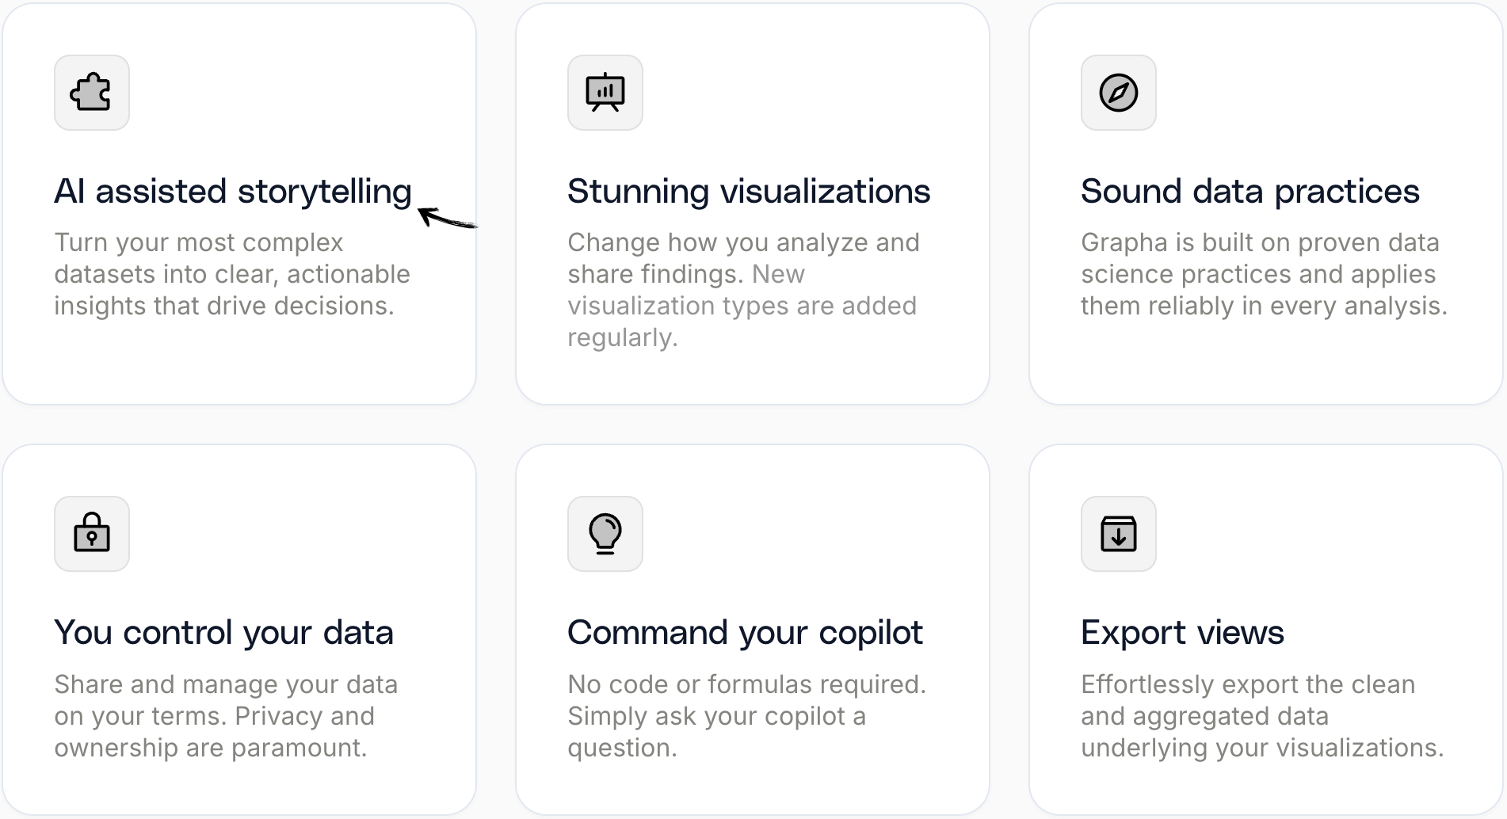1507x819 pixels.
Task: Click the hand-drawn arrow near storytelling
Action: tap(447, 217)
